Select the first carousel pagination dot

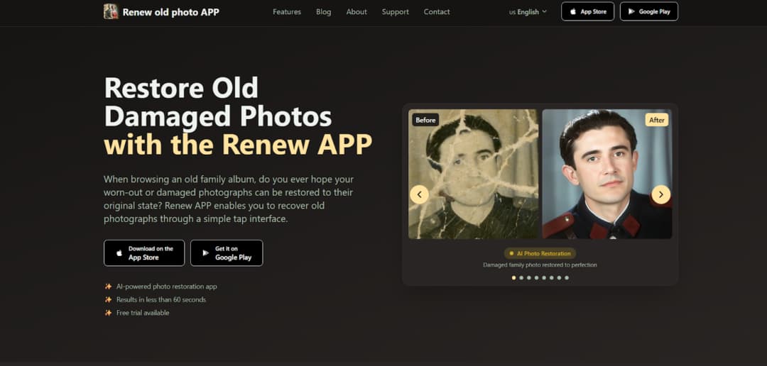coord(513,277)
